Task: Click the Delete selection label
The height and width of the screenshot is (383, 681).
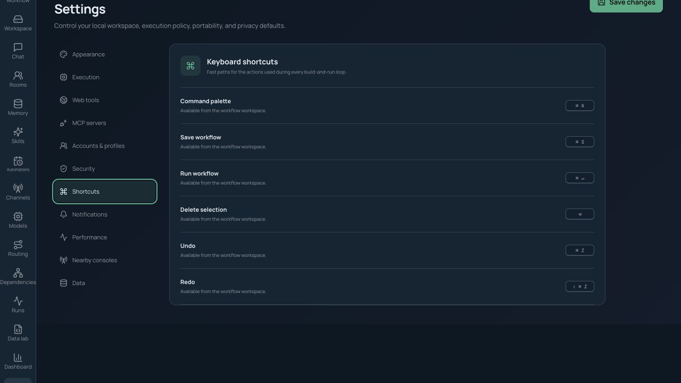Action: tap(203, 210)
